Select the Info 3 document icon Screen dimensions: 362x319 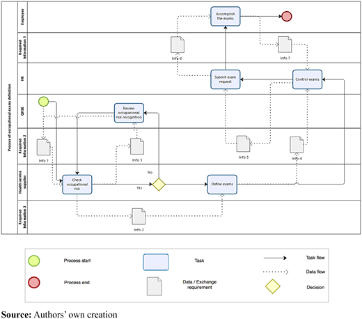pyautogui.click(x=137, y=146)
